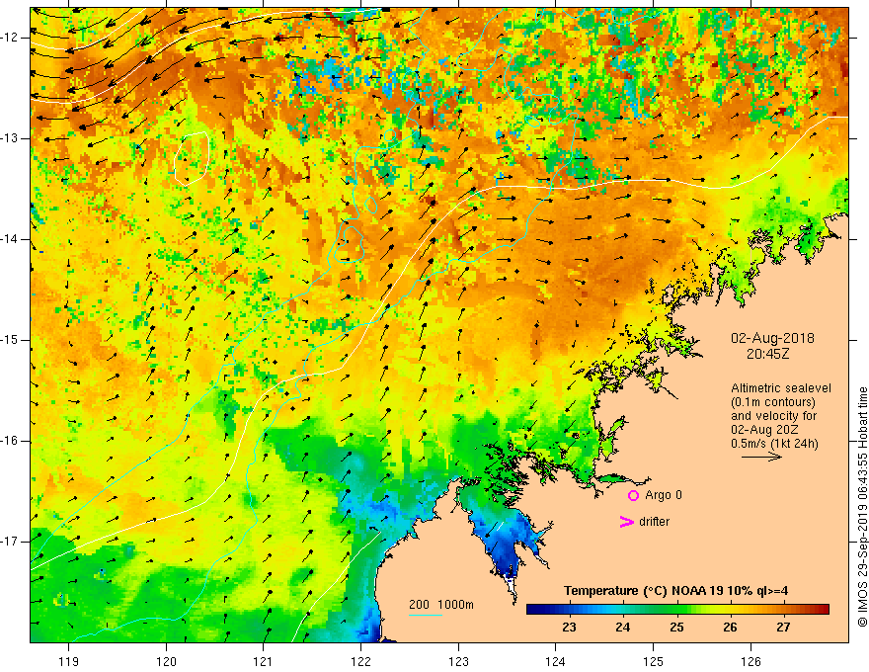
Task: Click the 0.5m/s (1kt 24h) text
Action: tap(774, 444)
